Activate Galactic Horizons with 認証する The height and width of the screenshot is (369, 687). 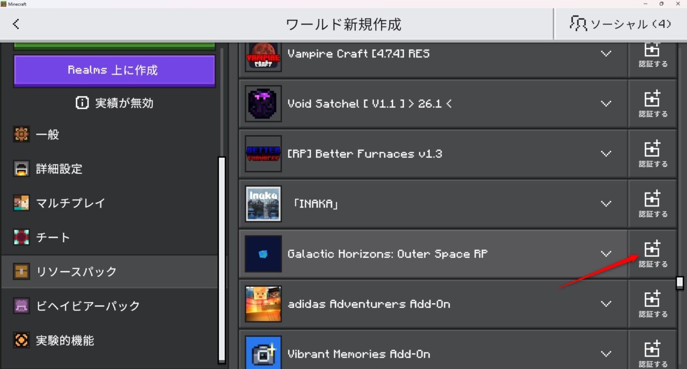coord(653,254)
